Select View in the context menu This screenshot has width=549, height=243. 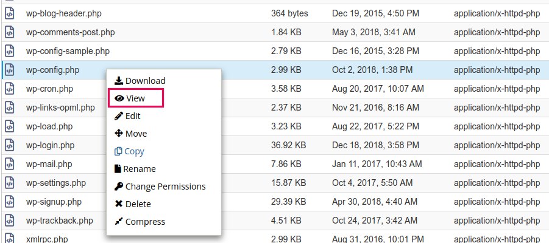click(x=135, y=98)
